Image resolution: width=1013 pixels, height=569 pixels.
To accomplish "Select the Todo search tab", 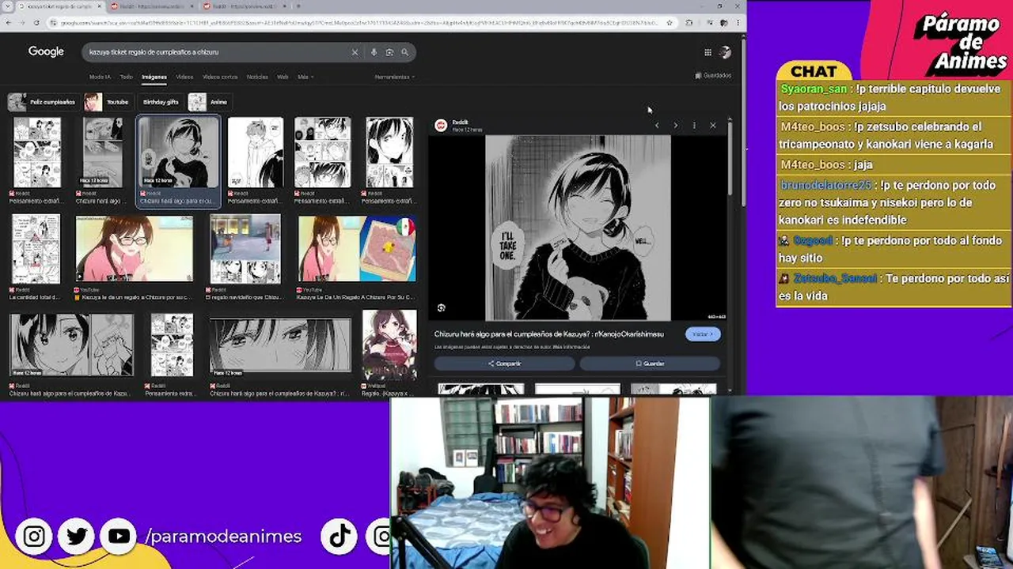I will click(126, 77).
